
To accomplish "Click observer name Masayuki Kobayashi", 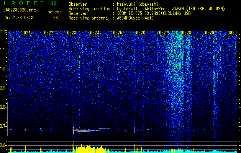I will tap(138, 4).
